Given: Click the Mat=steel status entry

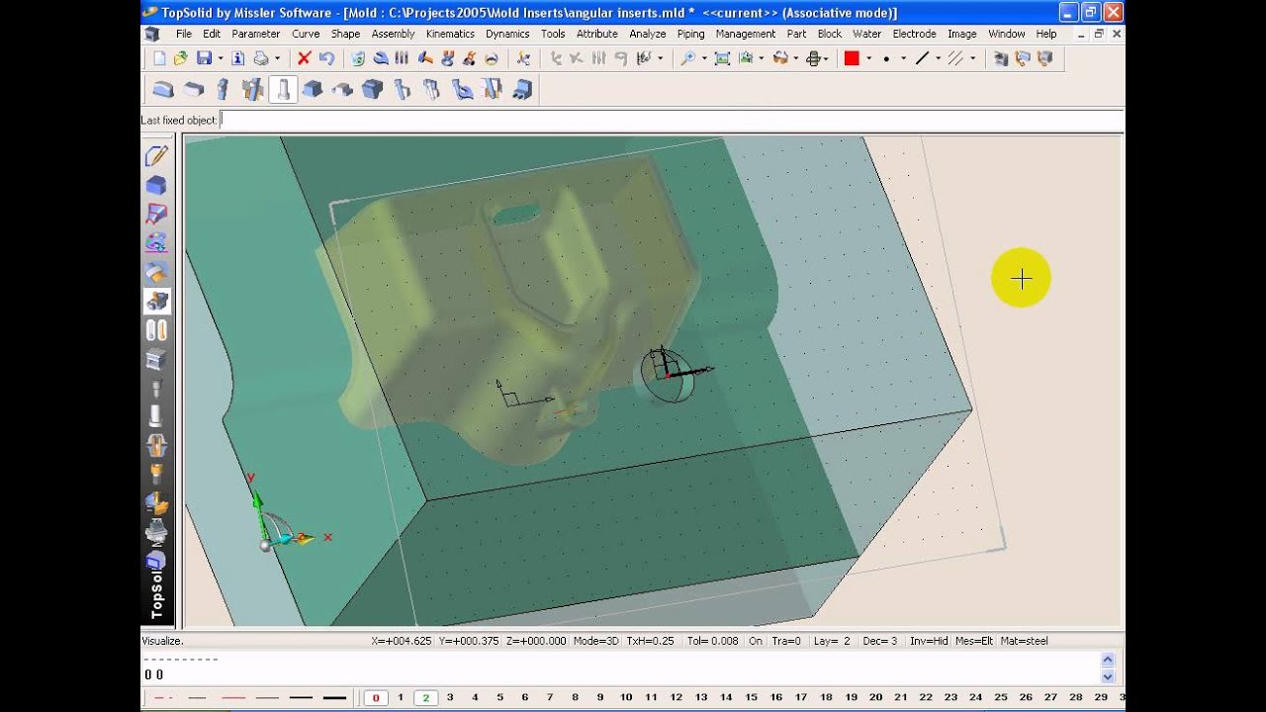Looking at the screenshot, I should pos(1024,641).
